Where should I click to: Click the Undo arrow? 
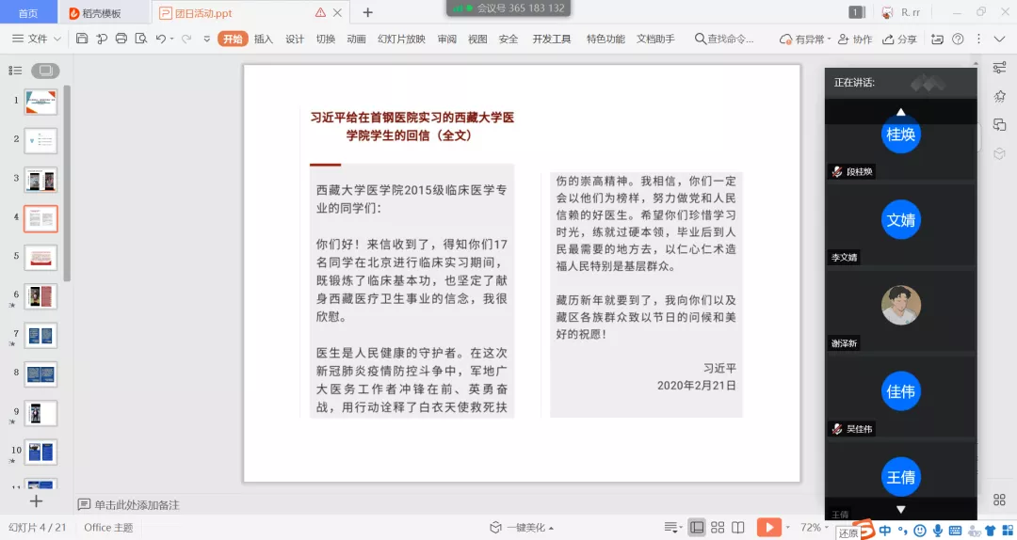(x=161, y=39)
